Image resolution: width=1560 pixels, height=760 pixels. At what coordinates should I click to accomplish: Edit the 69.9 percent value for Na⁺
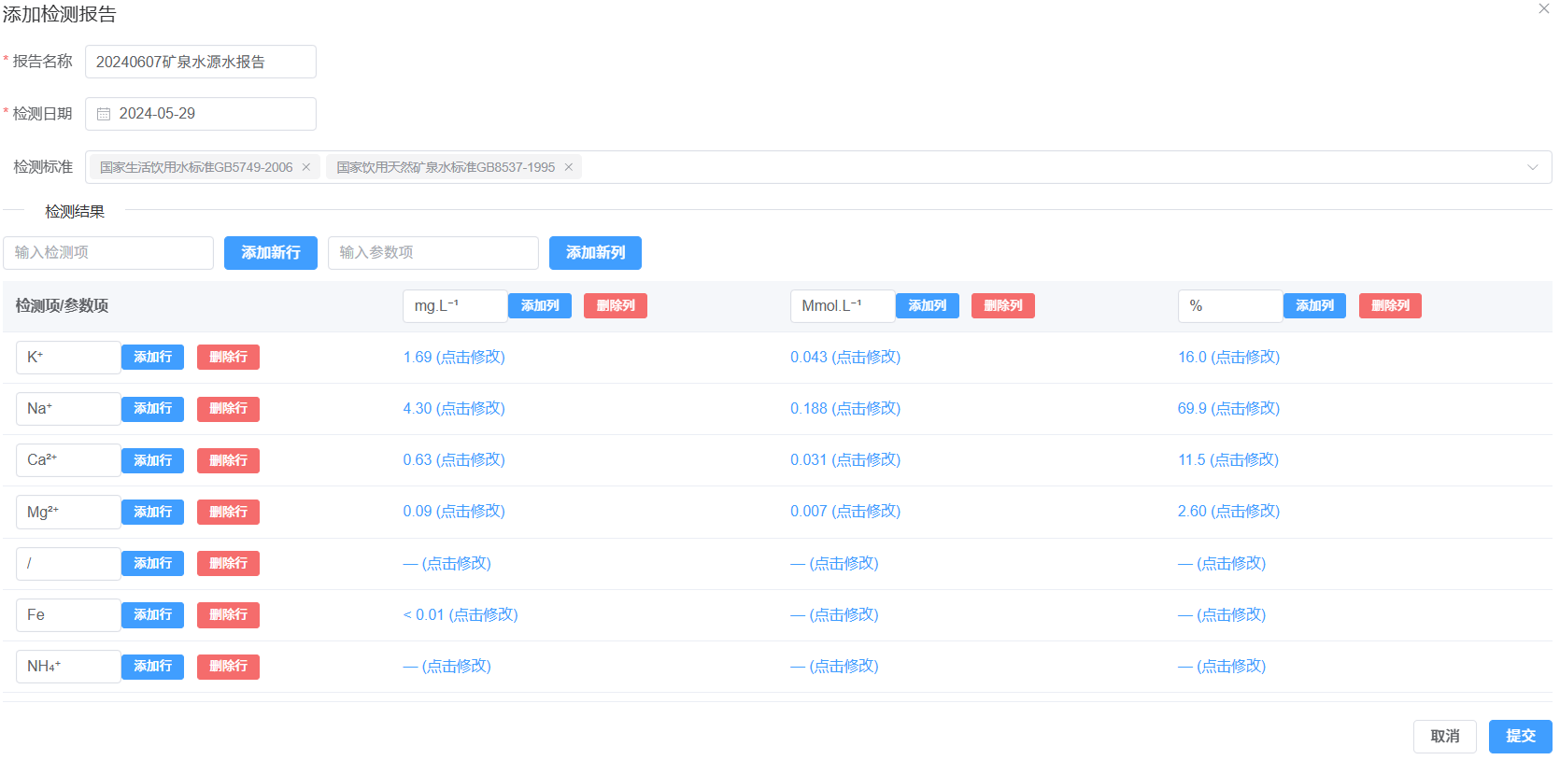click(x=1228, y=409)
